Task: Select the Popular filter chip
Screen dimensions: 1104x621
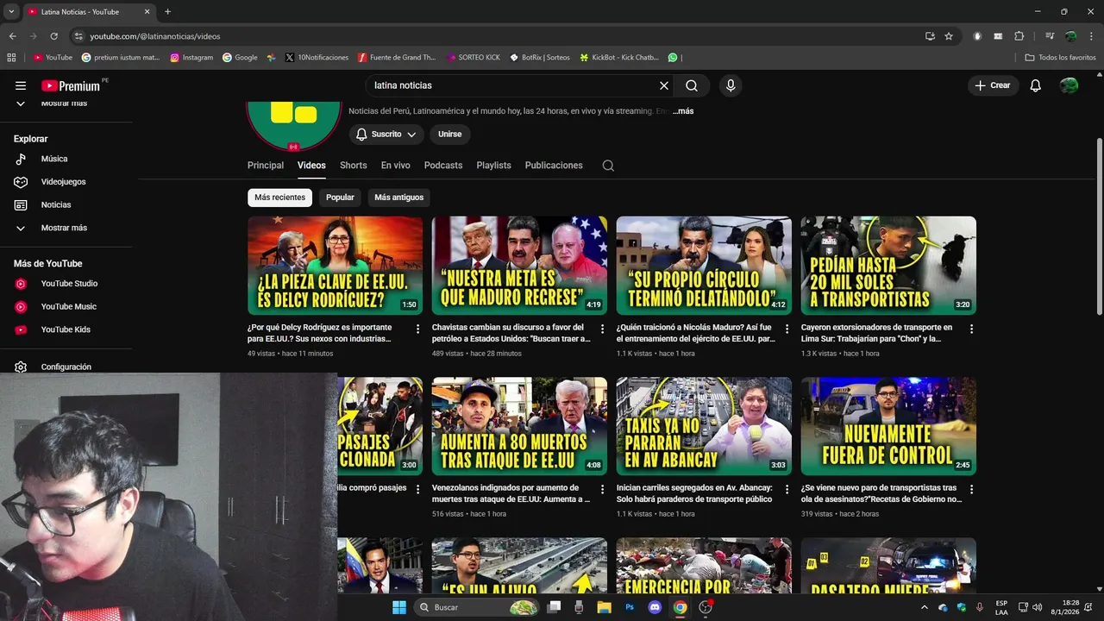Action: click(340, 198)
